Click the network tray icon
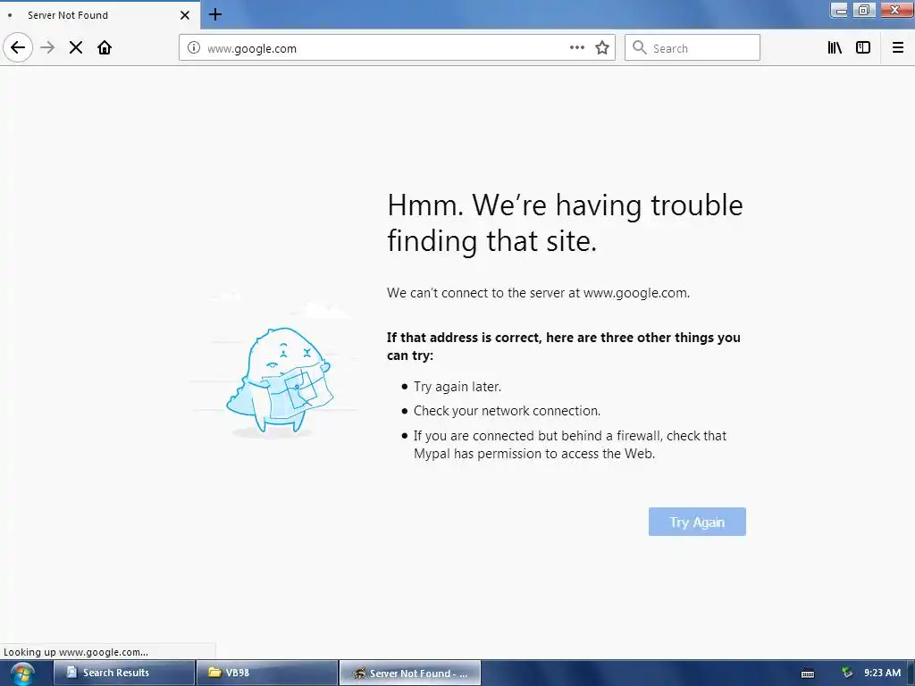 click(847, 673)
